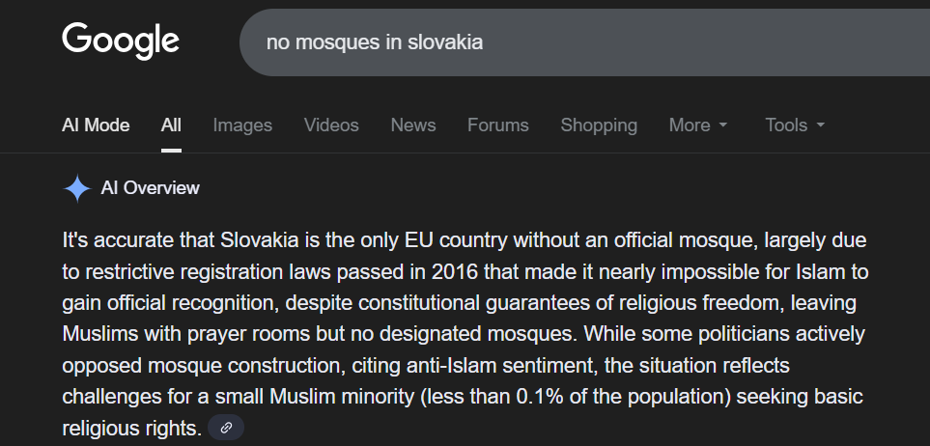This screenshot has height=446, width=930.
Task: Select the All results tab
Action: [x=171, y=125]
